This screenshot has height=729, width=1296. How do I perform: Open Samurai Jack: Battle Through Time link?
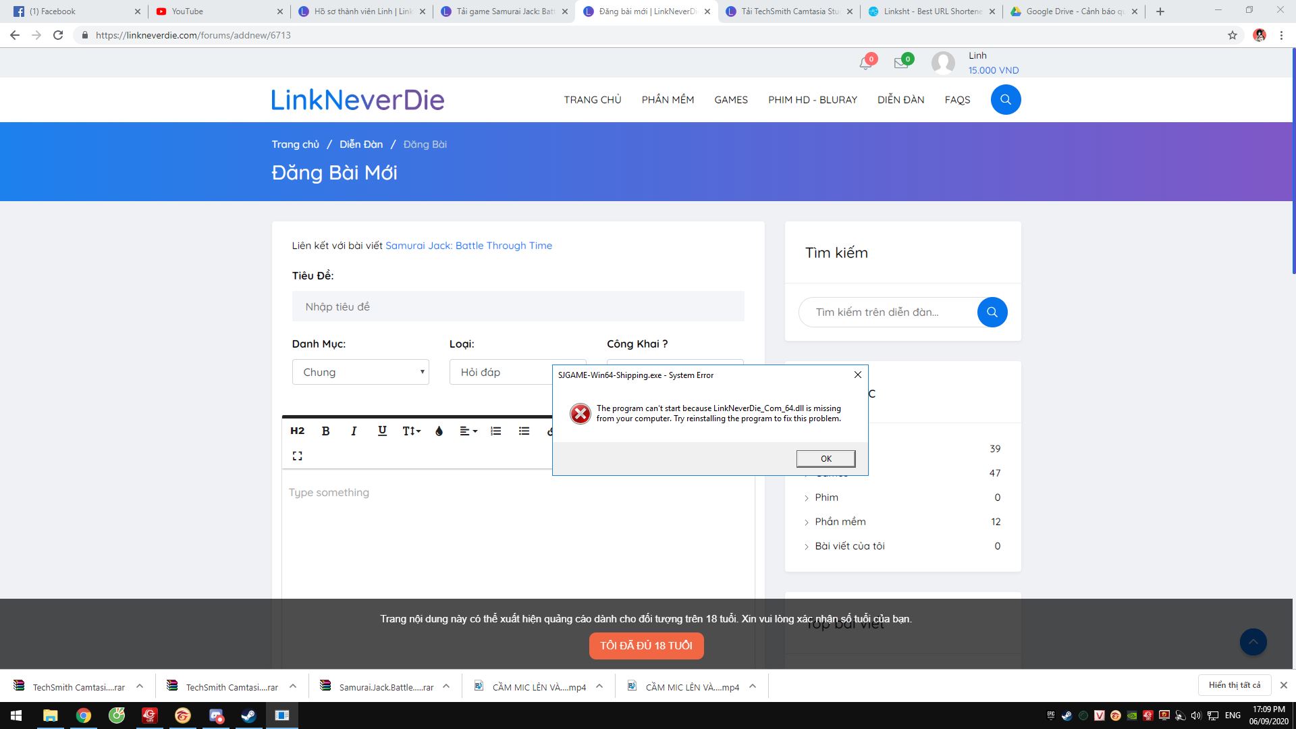[x=468, y=246]
